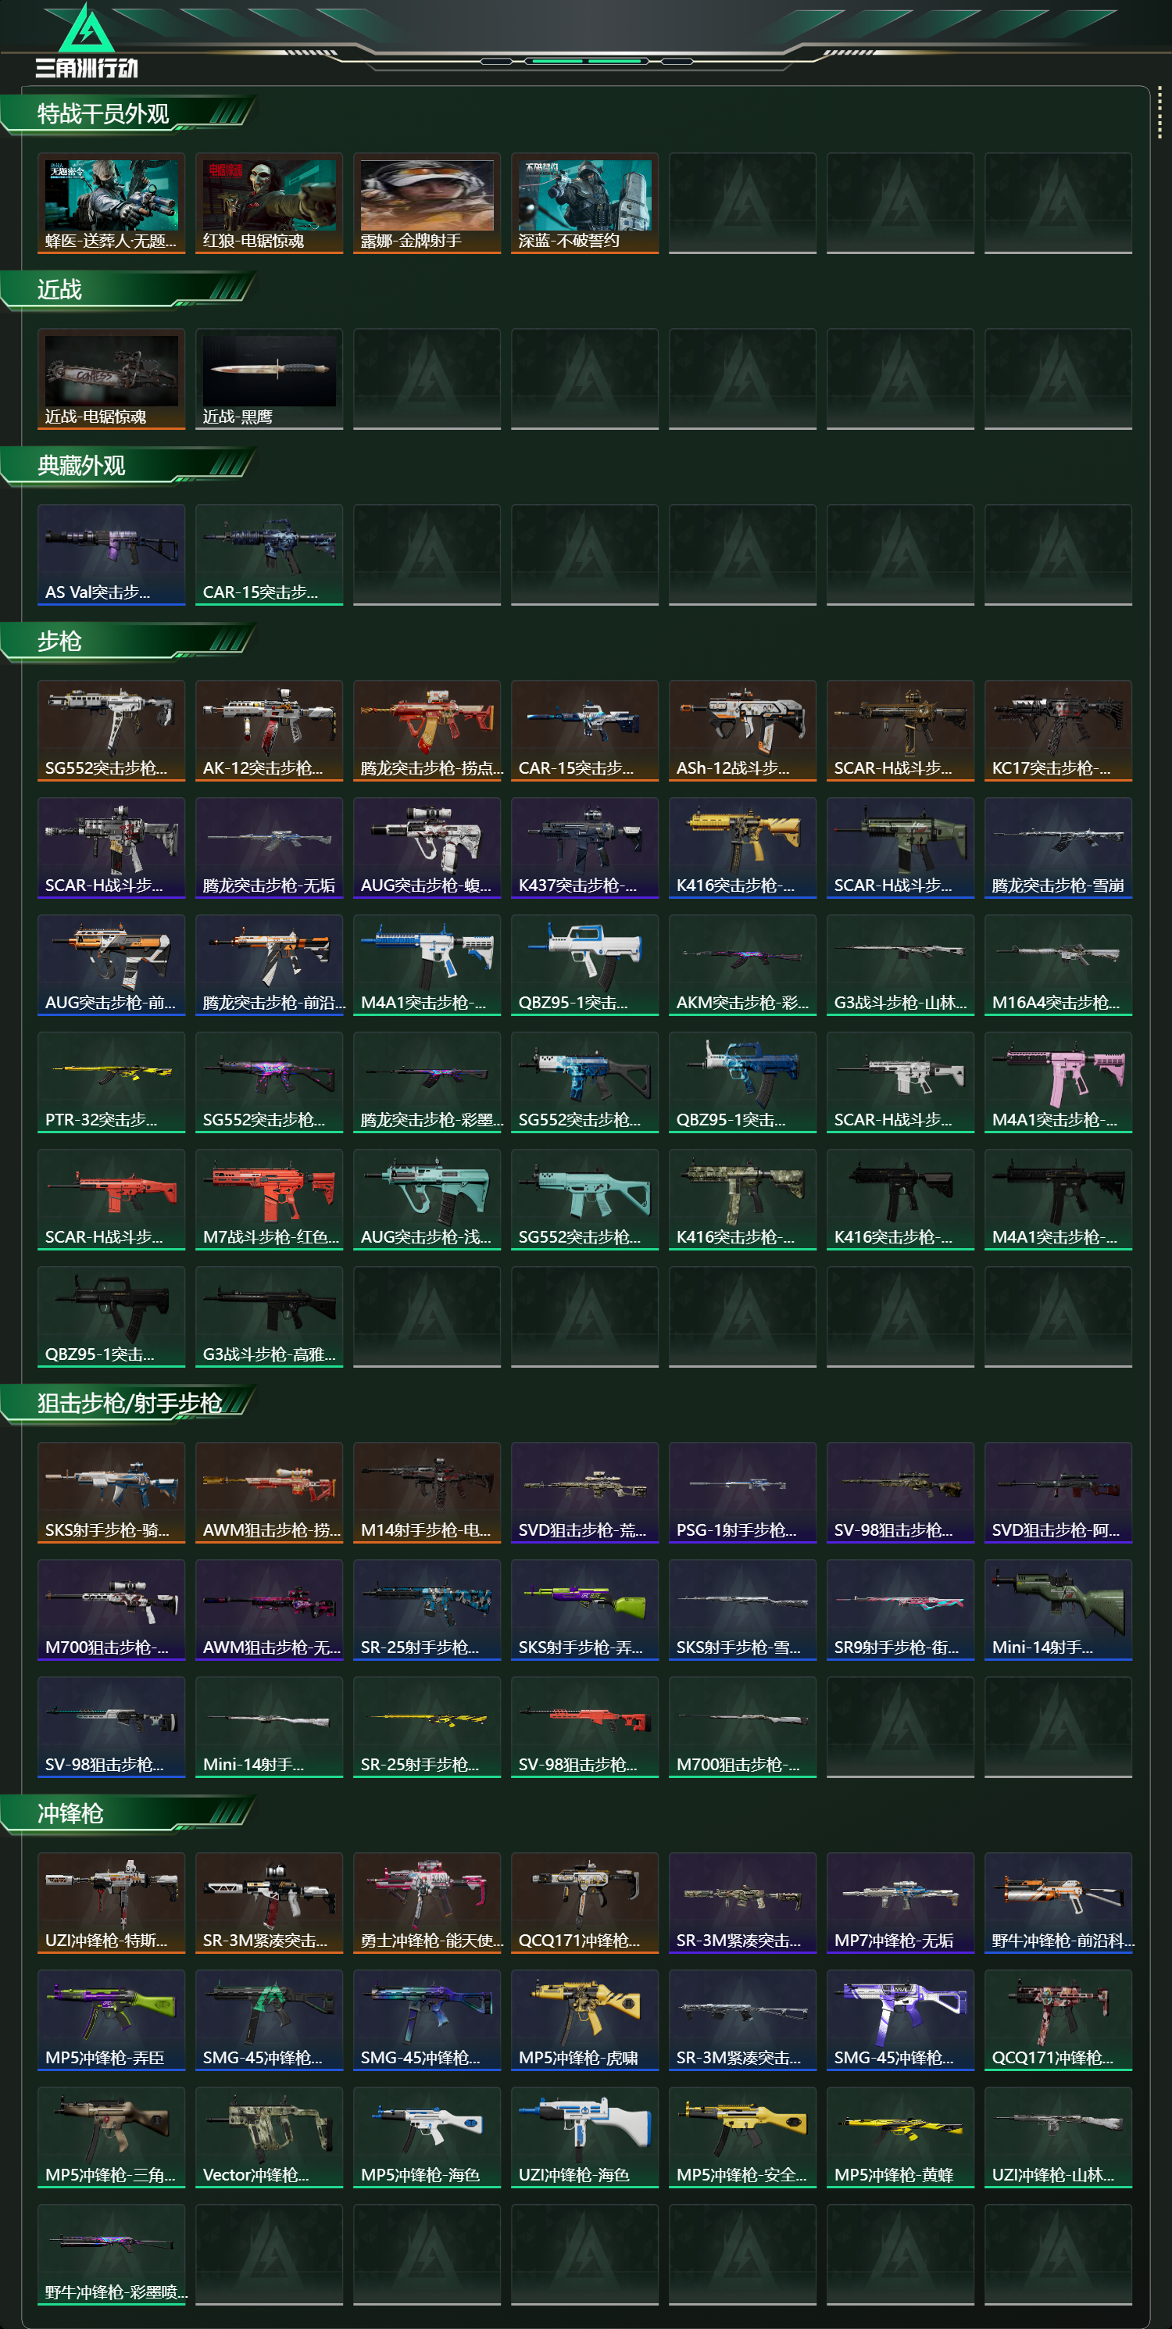Select the MP5冲锋枪-虎啸 skin

584,2020
